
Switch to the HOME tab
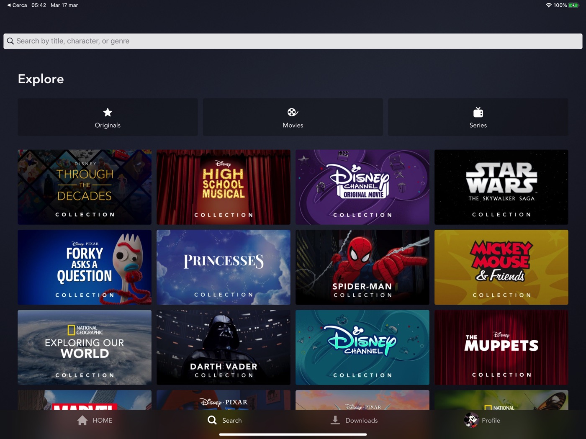tap(95, 420)
